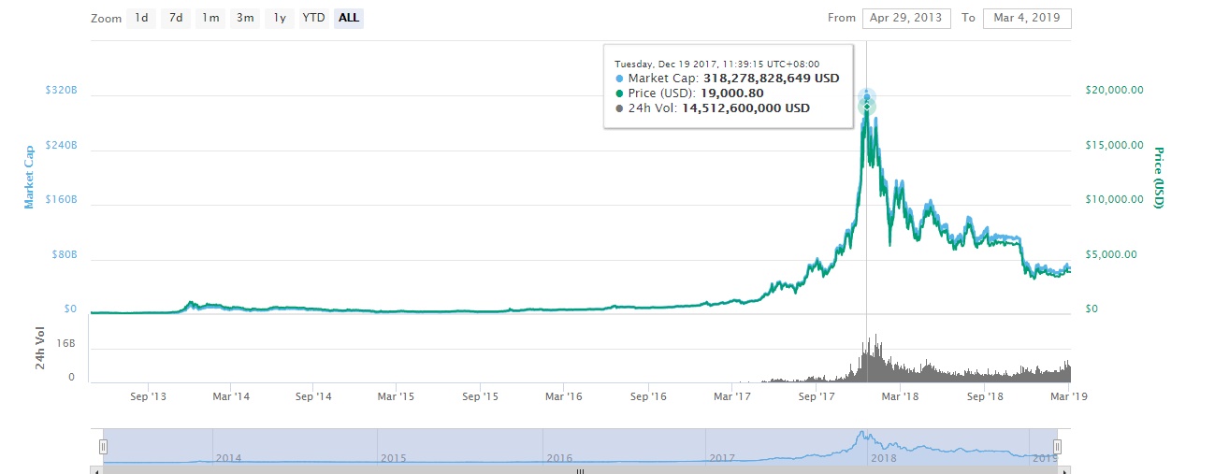
Task: Select the 7d zoom range
Action: 176,18
